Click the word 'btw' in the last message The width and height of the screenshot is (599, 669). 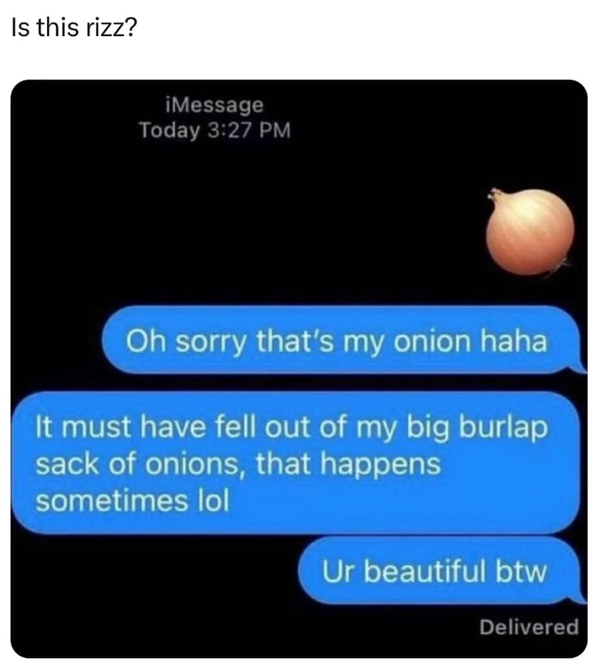[x=521, y=571]
